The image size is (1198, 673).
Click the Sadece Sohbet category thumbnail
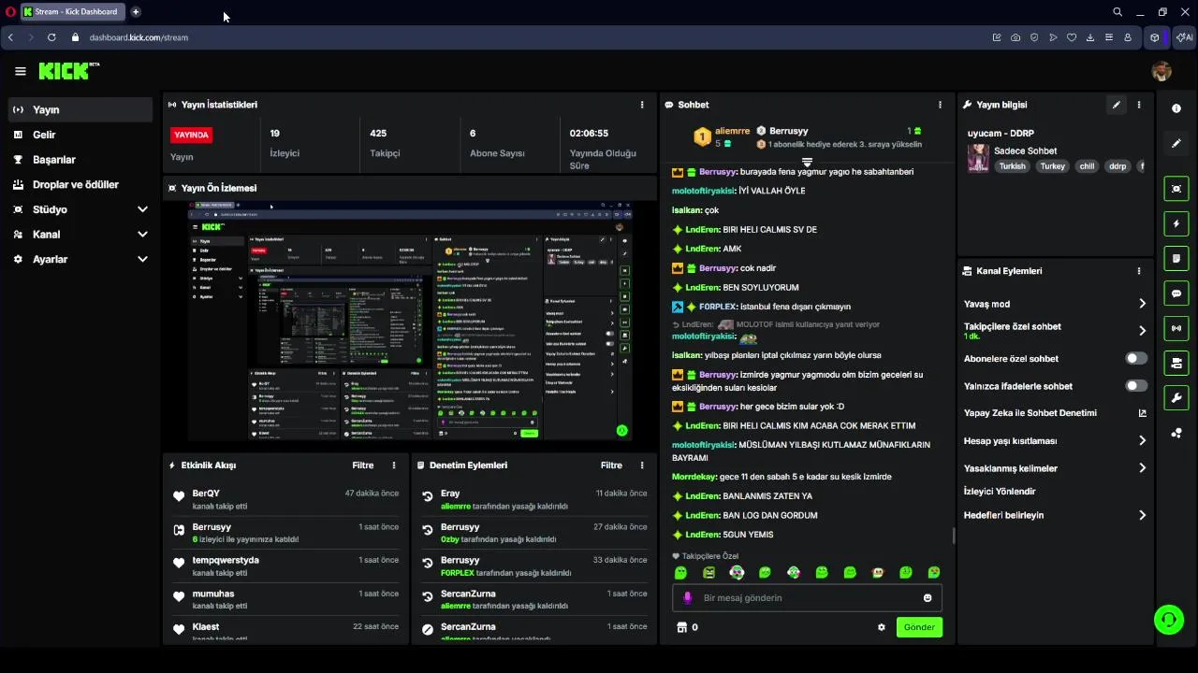coord(978,158)
